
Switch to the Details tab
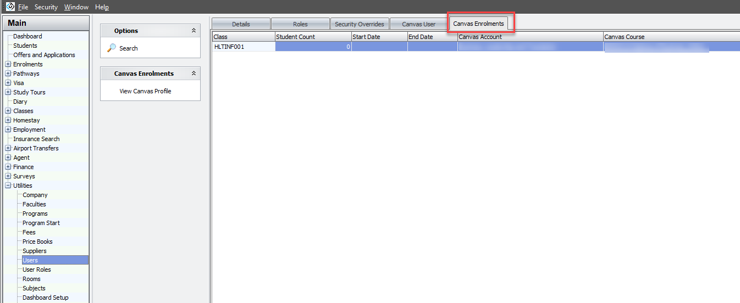point(241,24)
